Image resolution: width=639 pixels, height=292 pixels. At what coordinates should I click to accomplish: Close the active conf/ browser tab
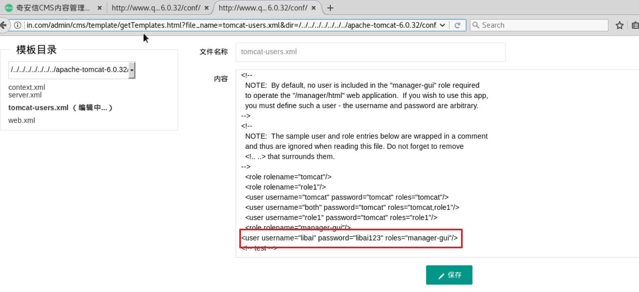314,8
